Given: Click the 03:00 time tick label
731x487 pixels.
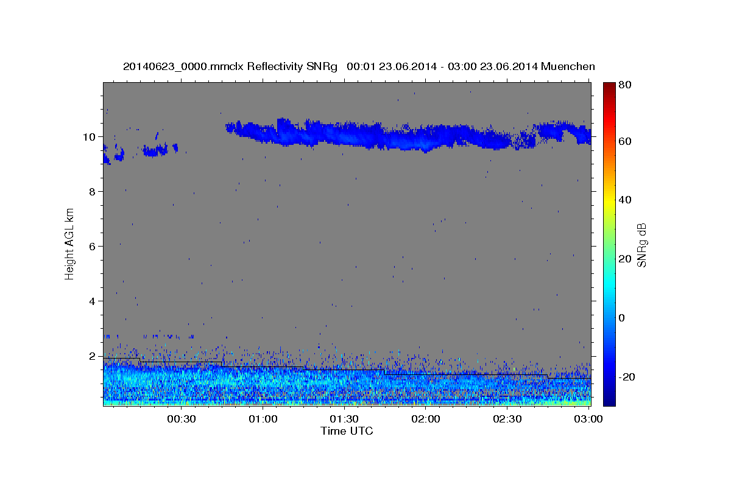Looking at the screenshot, I should 588,419.
